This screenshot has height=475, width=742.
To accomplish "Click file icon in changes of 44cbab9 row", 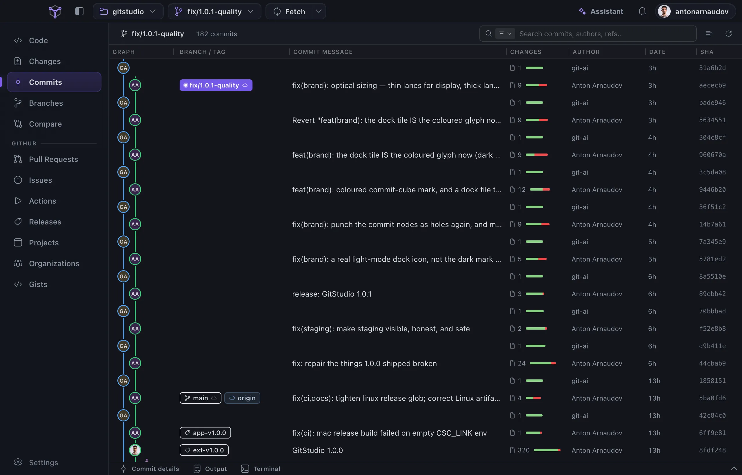I will click(x=512, y=363).
